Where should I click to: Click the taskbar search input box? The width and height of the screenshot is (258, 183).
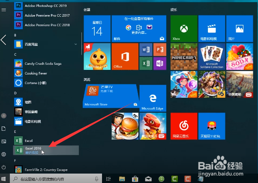56,179
